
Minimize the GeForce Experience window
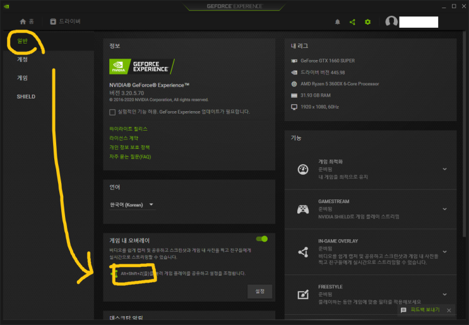[x=444, y=6]
